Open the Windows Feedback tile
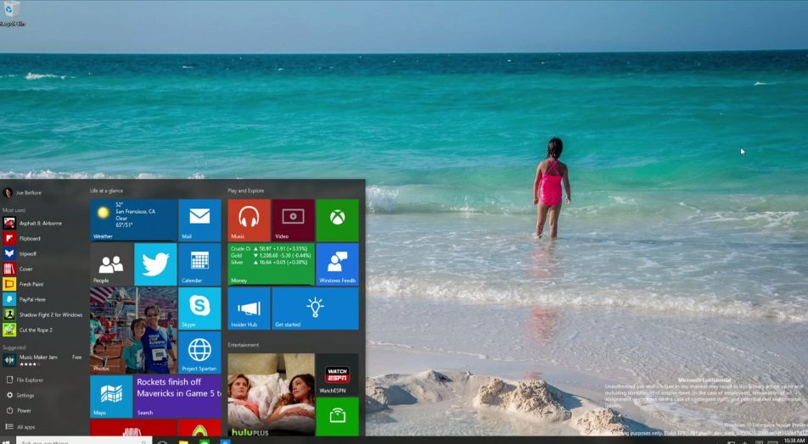Screen dimensions: 808x444 338,264
